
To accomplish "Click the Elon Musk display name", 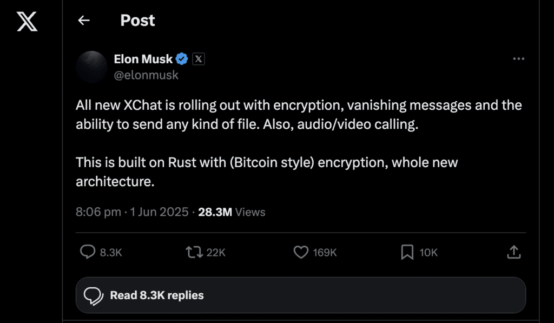I will tap(143, 59).
